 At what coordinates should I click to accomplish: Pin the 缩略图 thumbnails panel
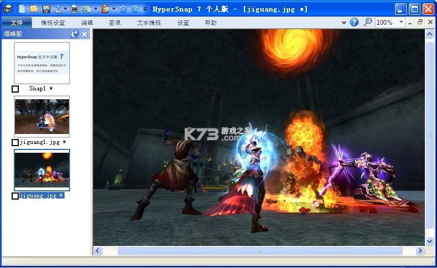74,34
